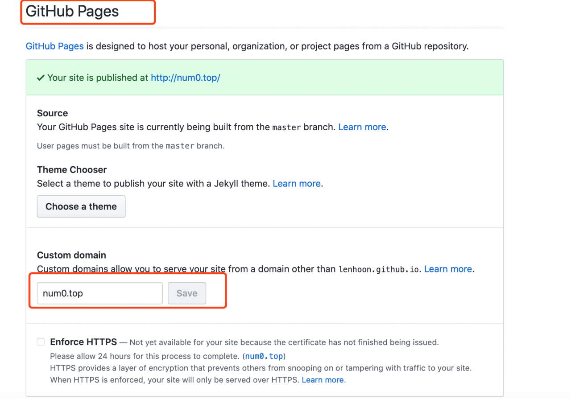Viewport: 571px width, 399px height.
Task: Click the Custom domain heading
Action: point(71,255)
